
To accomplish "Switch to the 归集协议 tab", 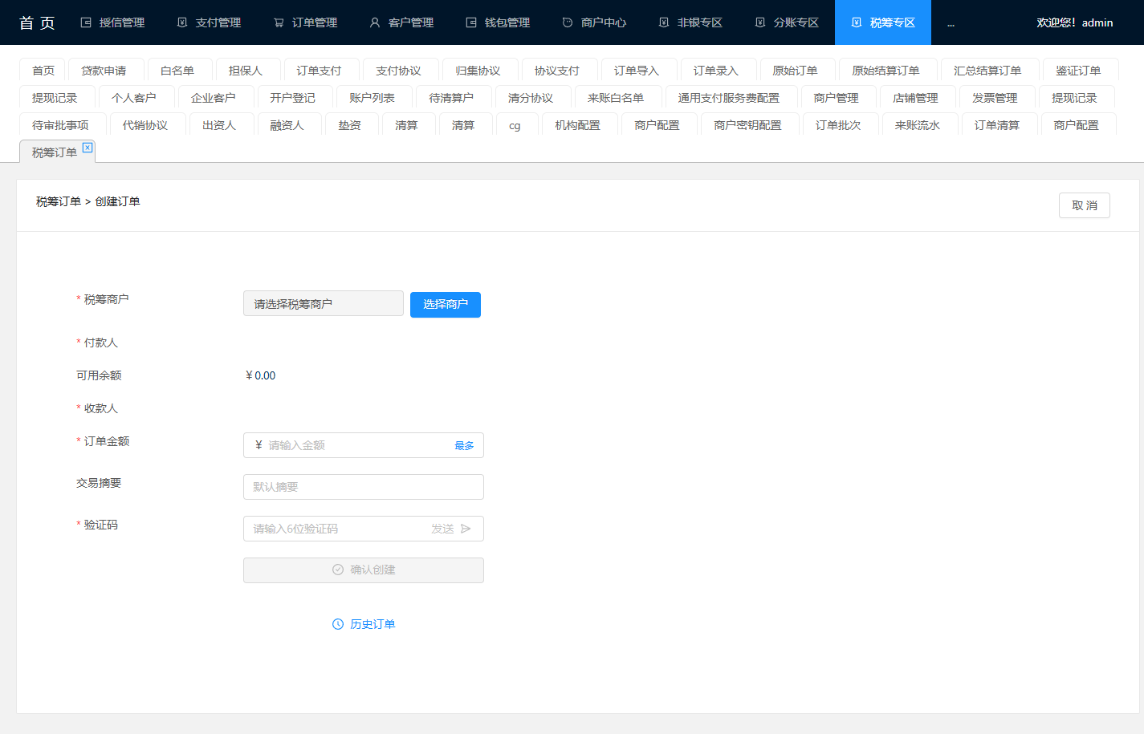I will [x=478, y=71].
